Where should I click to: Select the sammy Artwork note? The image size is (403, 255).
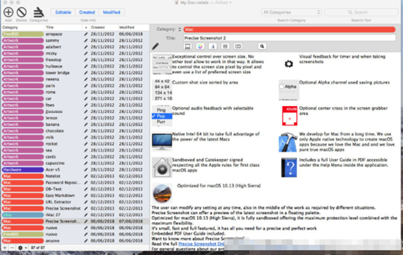pos(75,40)
